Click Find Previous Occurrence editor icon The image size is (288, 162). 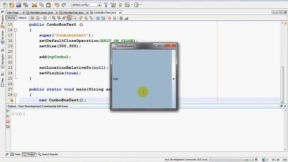pyautogui.click(x=59, y=18)
